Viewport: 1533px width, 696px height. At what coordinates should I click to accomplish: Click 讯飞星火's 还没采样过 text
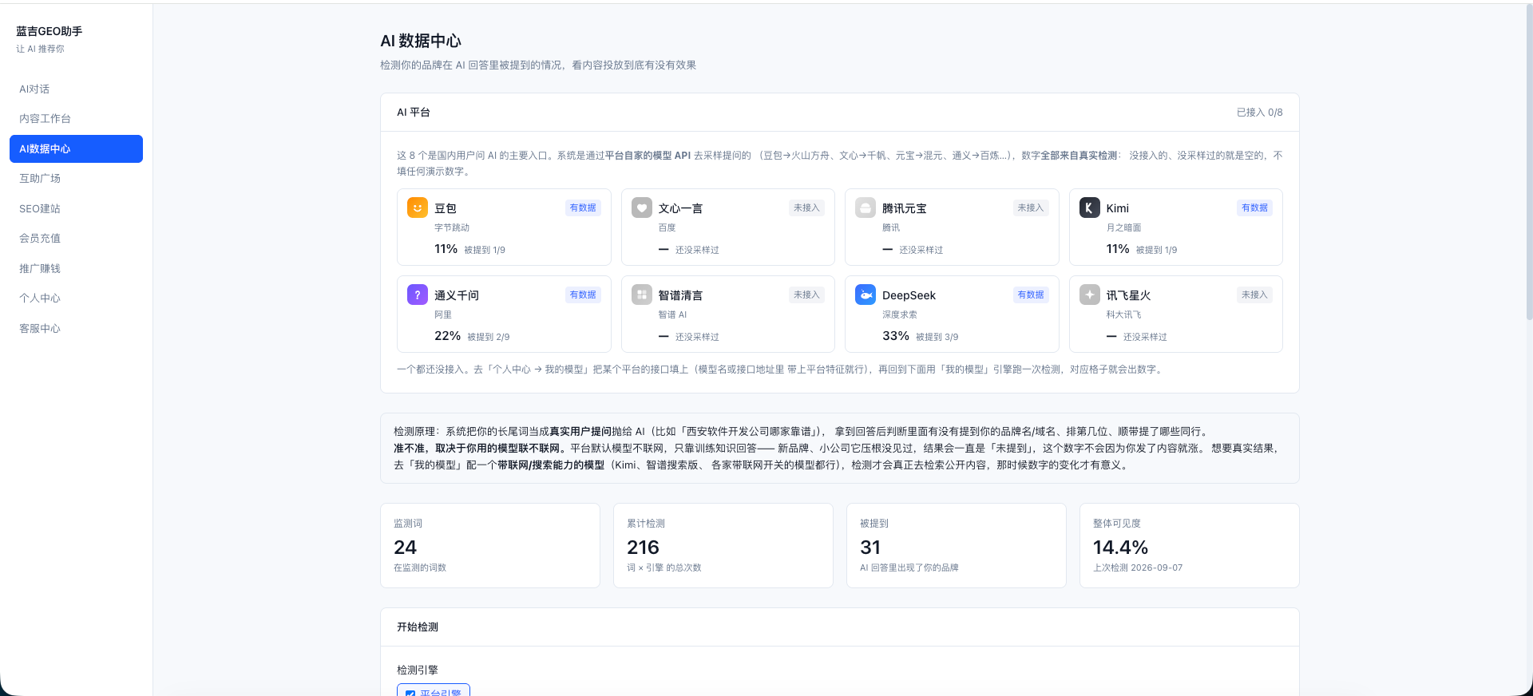point(1145,337)
